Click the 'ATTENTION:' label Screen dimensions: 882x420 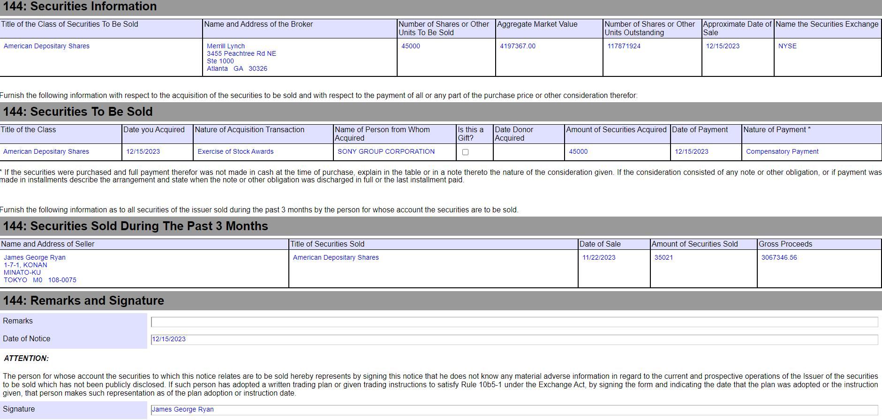pos(26,359)
